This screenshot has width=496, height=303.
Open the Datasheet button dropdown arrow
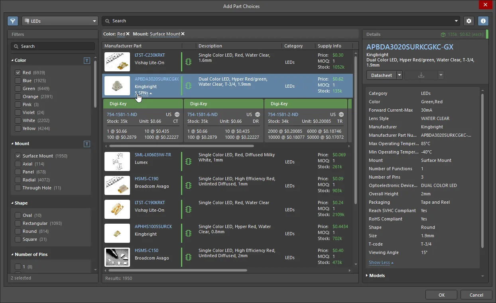pos(400,75)
